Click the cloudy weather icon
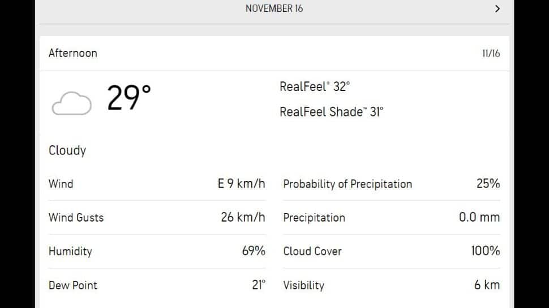This screenshot has width=549, height=308. tap(72, 103)
